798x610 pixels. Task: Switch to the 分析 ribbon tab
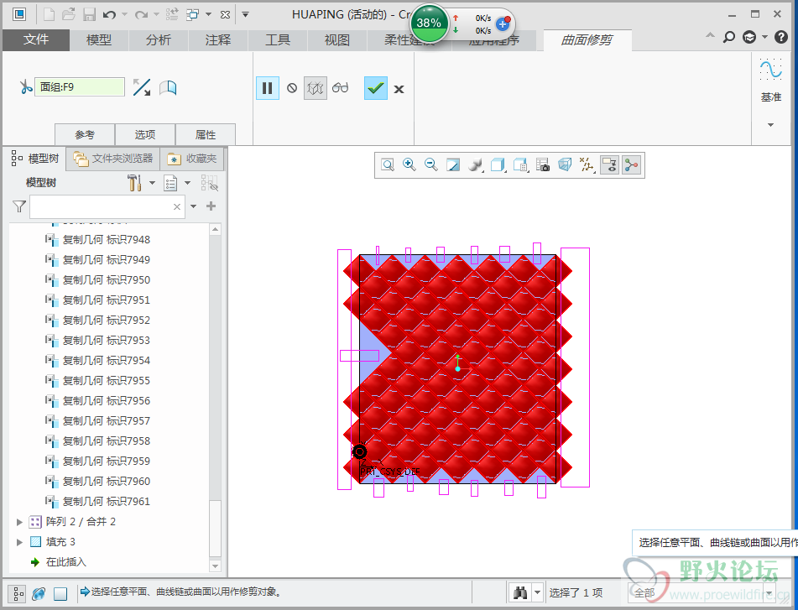tap(159, 40)
